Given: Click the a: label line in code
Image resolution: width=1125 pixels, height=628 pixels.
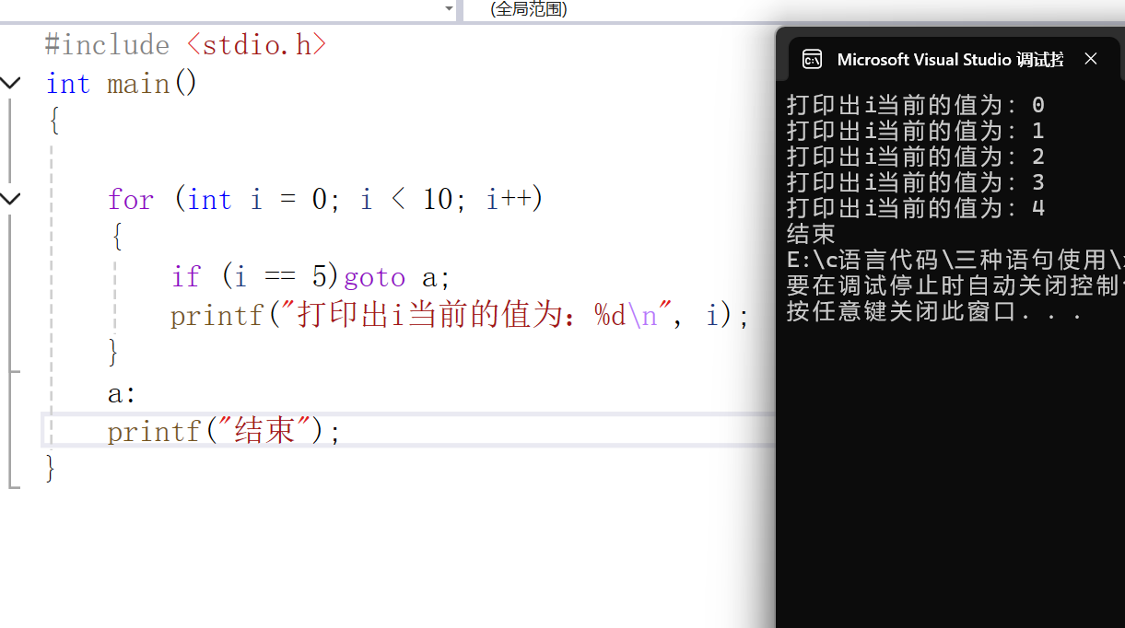Looking at the screenshot, I should click(122, 393).
